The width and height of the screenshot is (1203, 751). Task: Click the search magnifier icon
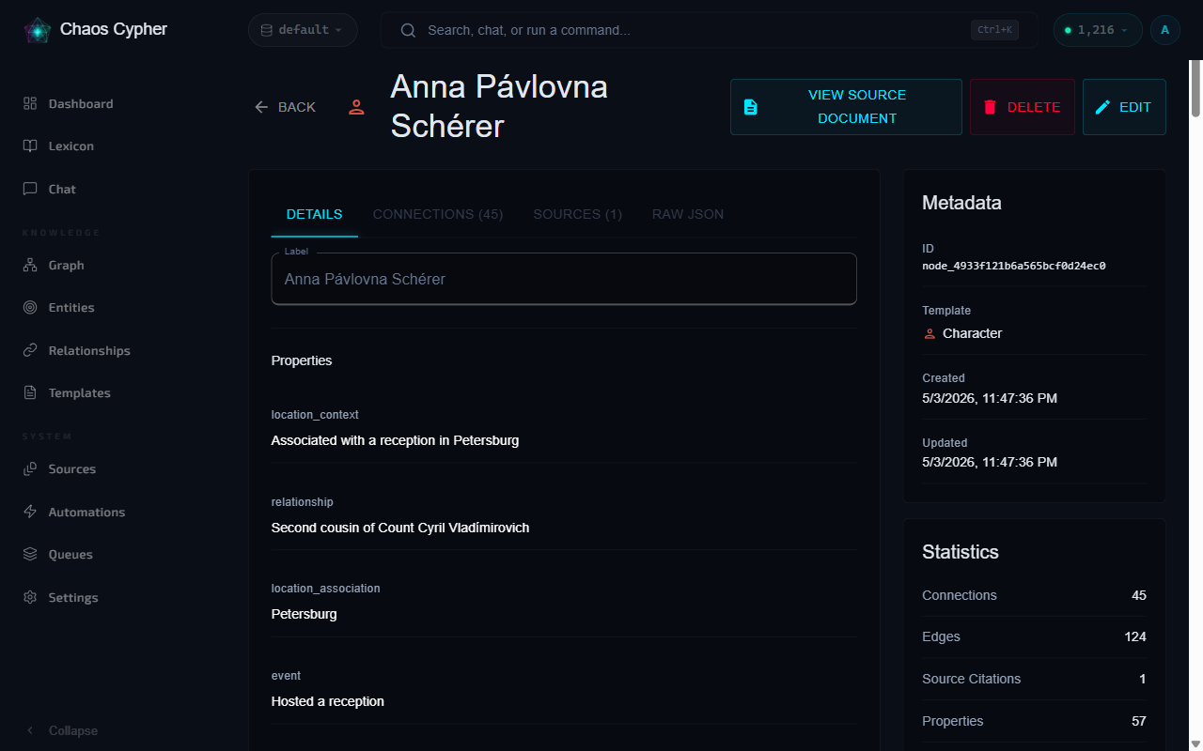click(x=408, y=30)
